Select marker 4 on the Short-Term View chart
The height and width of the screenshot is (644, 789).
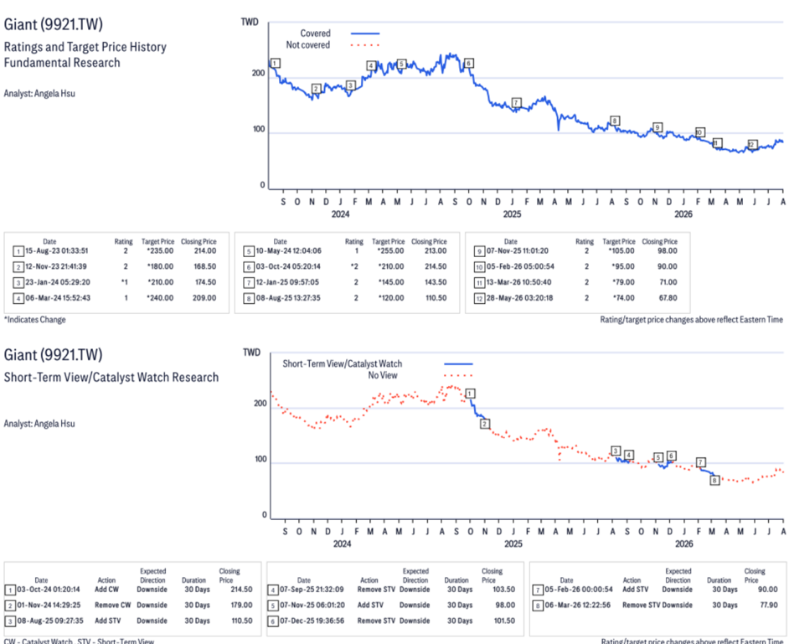[628, 455]
